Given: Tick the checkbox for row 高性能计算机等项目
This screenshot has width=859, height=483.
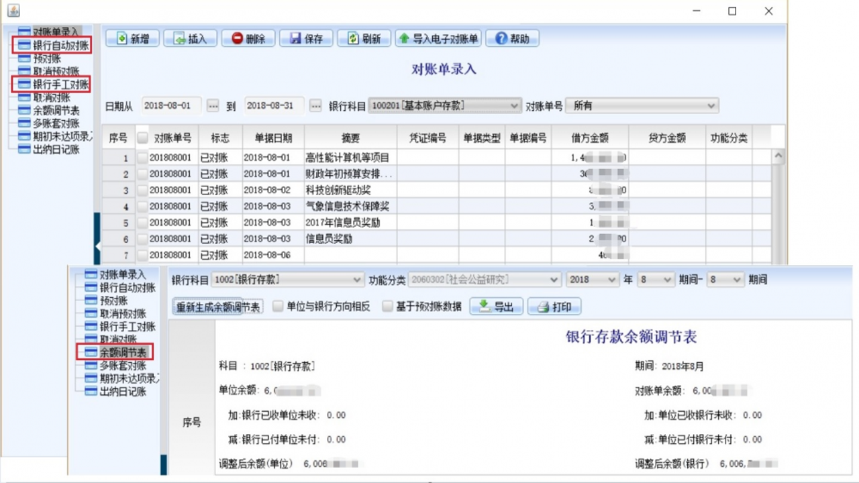Looking at the screenshot, I should pos(142,158).
